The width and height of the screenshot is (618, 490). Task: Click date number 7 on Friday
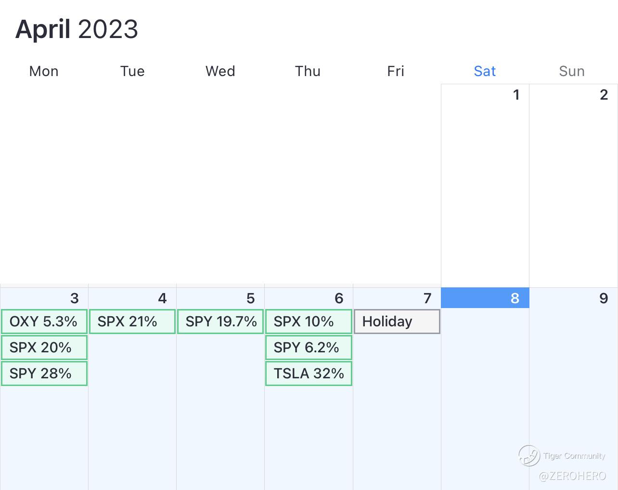427,298
